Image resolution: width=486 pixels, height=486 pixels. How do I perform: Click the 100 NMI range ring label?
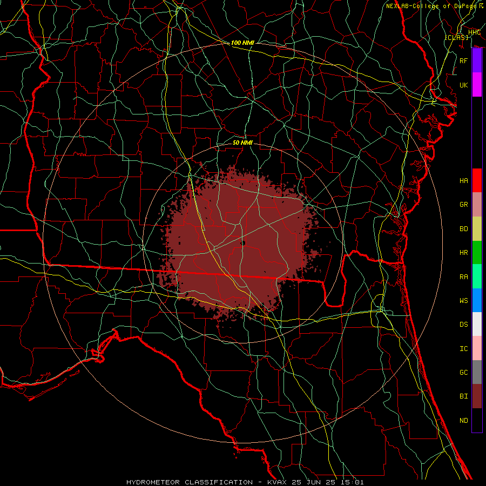coord(242,43)
